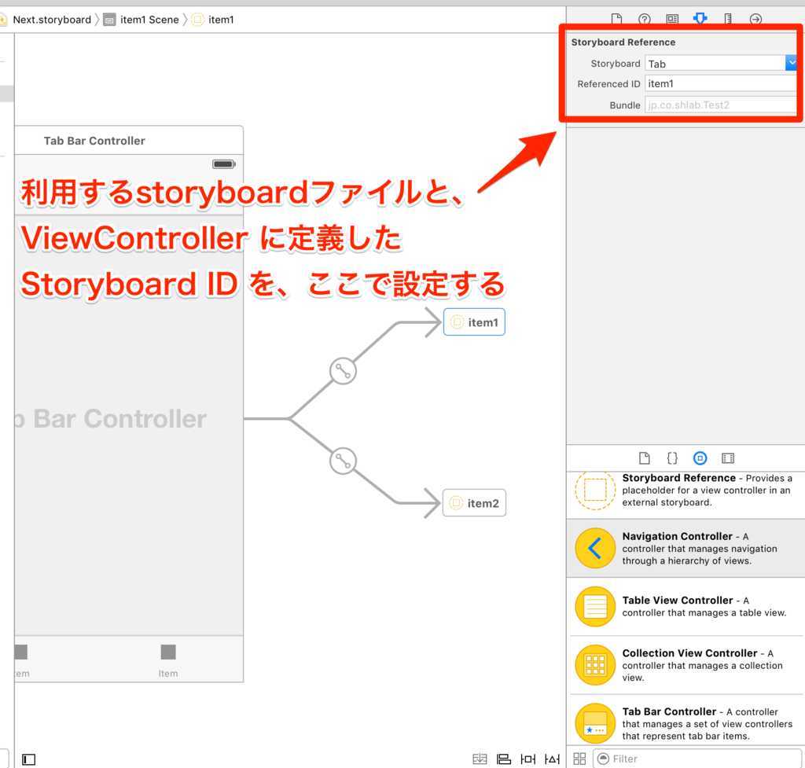The width and height of the screenshot is (805, 768).
Task: Open the Align constraints menu
Action: 504,759
